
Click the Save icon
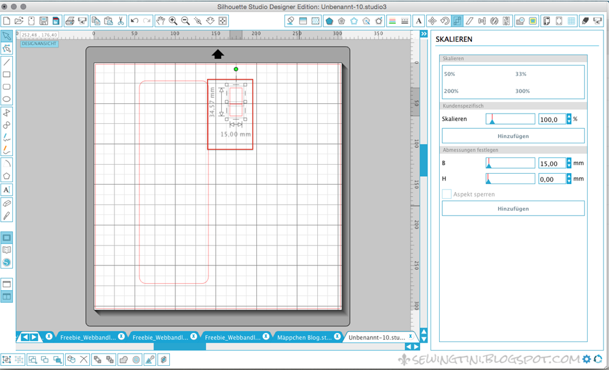coord(44,21)
